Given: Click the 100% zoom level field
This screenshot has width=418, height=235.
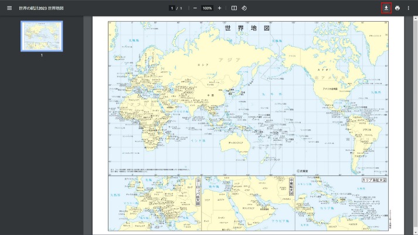Looking at the screenshot, I should 207,8.
